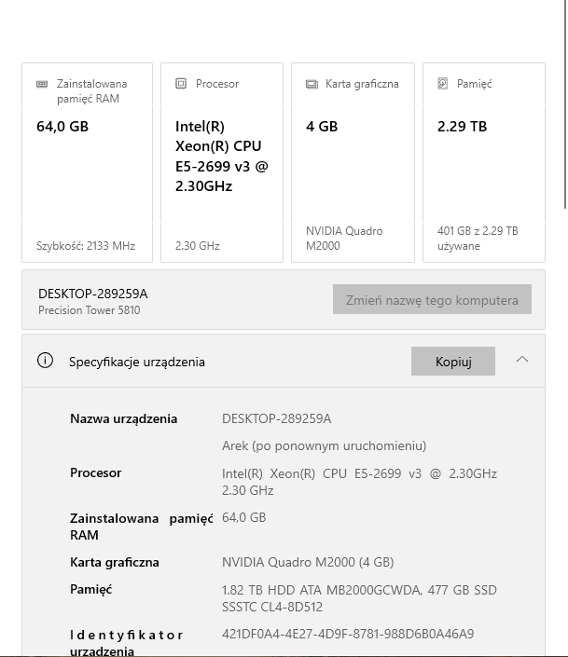Click the NVIDIA Quadro M2000 (4 GB) value
The image size is (568, 657).
[308, 562]
